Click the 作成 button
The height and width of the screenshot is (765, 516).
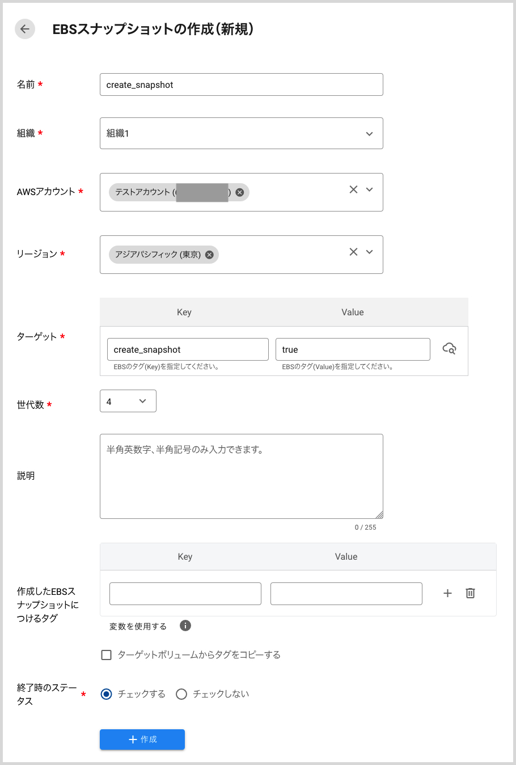point(142,739)
